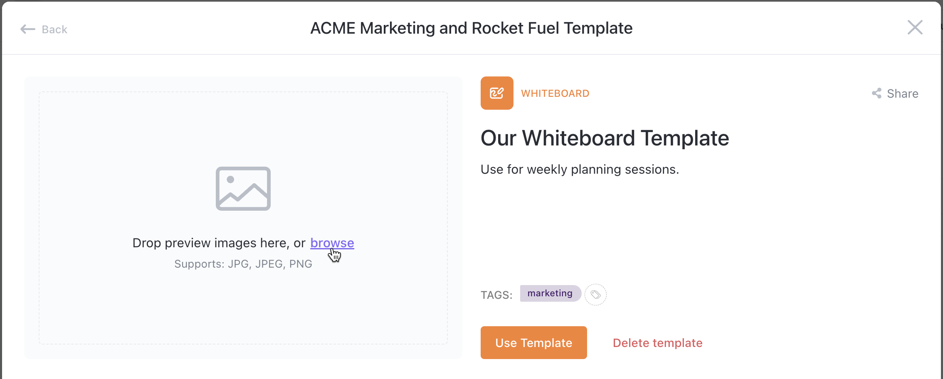Click the image placeholder icon in preview area
943x379 pixels.
[243, 189]
